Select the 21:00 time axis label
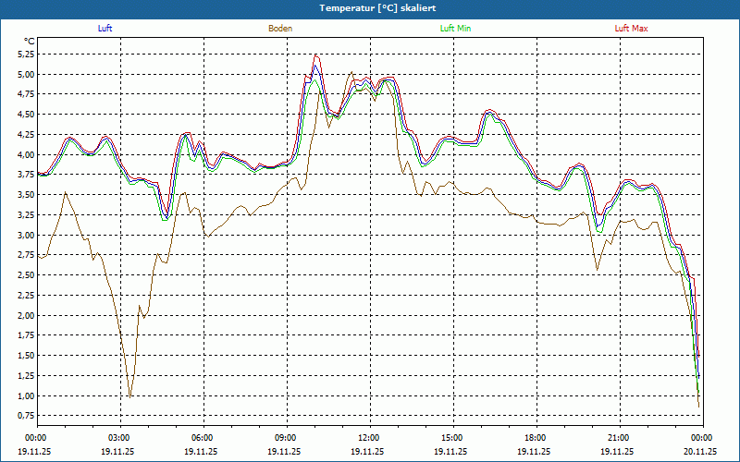The height and width of the screenshot is (462, 740). 618,438
